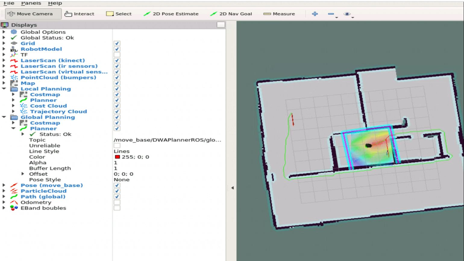Click the Odometry icon

(14, 202)
